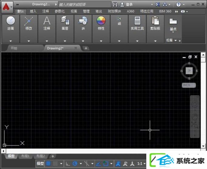The image size is (207, 169).
Task: Toggle grid display in status bar
Action: [48, 164]
